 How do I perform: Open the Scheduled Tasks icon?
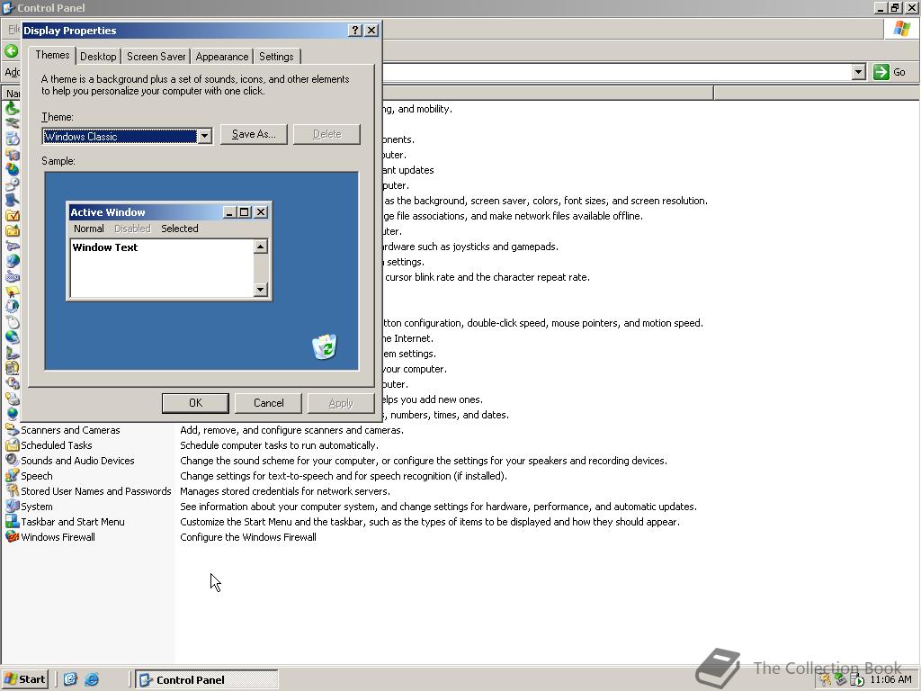12,444
